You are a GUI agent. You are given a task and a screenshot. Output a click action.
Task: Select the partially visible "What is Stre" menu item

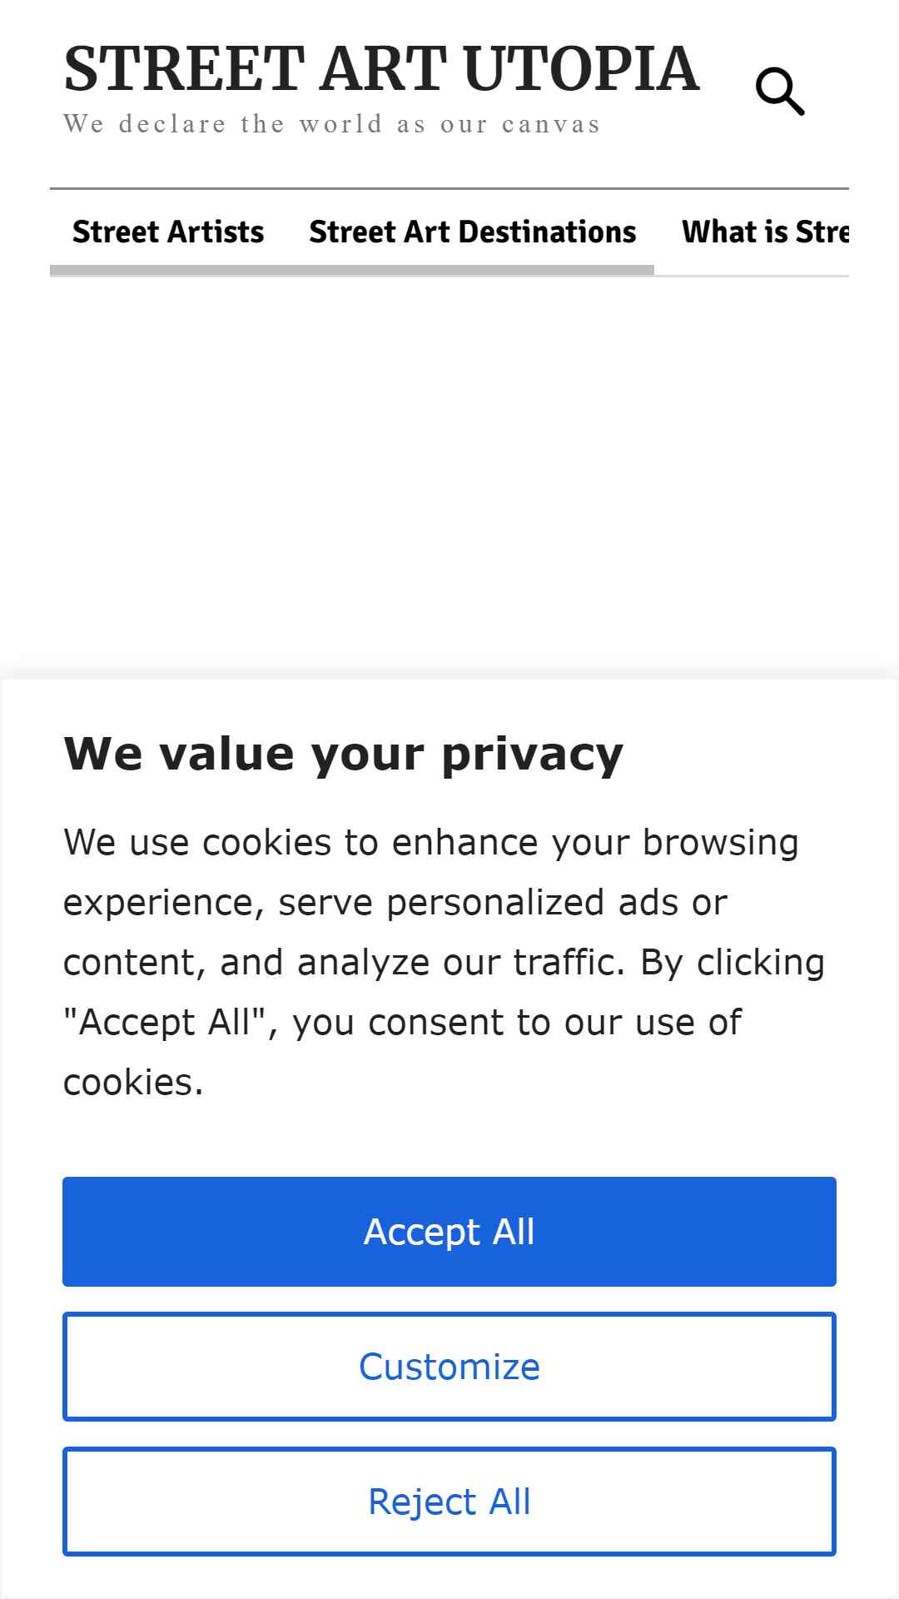click(765, 232)
